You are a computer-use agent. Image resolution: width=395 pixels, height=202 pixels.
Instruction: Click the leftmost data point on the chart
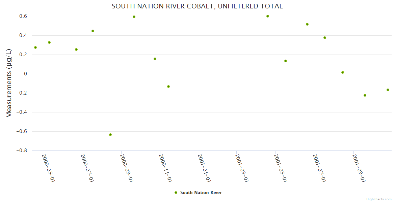pos(35,47)
